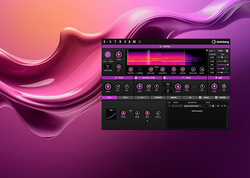The width and height of the screenshot is (250, 178).
Task: Toggle the PURE option
Action: (214, 51)
